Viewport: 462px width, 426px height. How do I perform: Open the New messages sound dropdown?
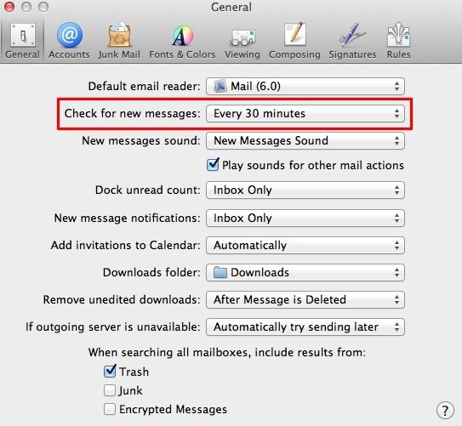(x=305, y=140)
